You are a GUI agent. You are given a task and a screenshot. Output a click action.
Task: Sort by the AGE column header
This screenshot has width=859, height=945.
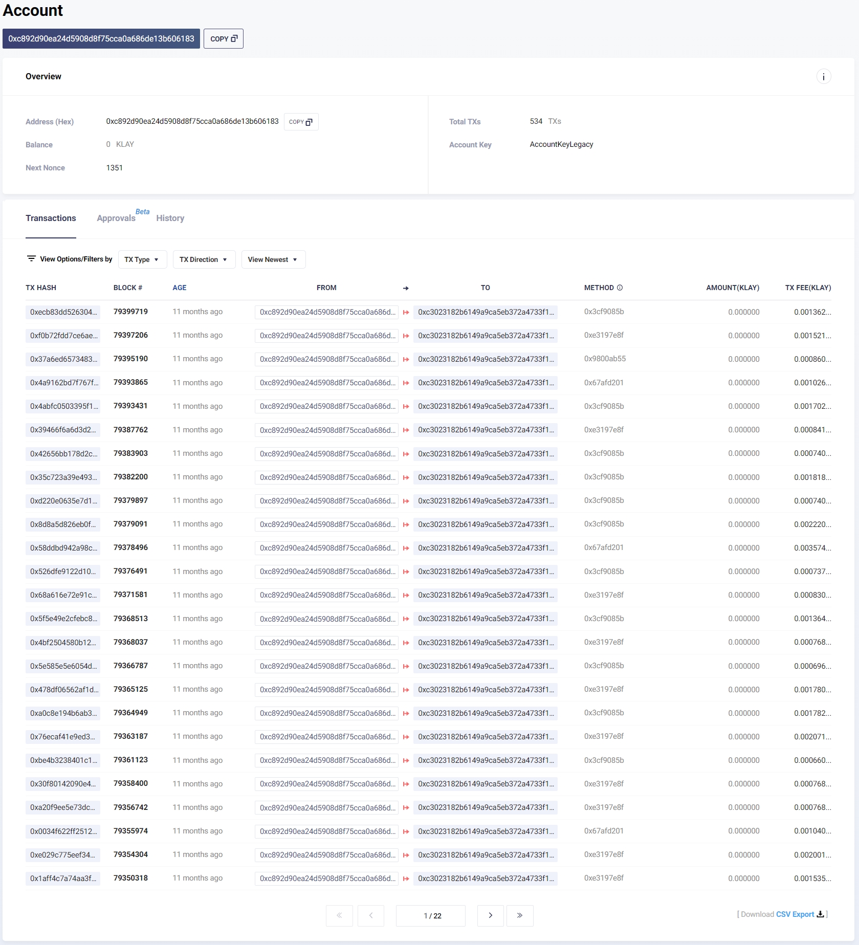coord(179,288)
